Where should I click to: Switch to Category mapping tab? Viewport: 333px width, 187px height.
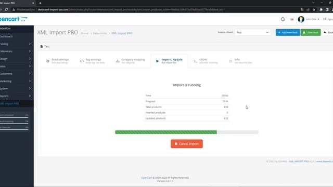131,61
